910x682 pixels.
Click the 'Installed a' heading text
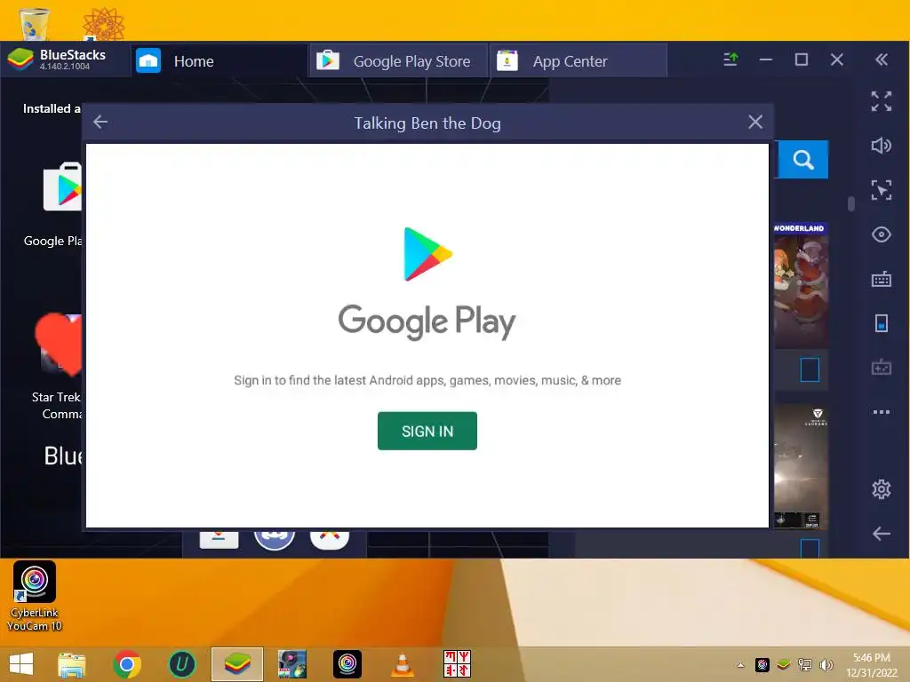tap(51, 108)
